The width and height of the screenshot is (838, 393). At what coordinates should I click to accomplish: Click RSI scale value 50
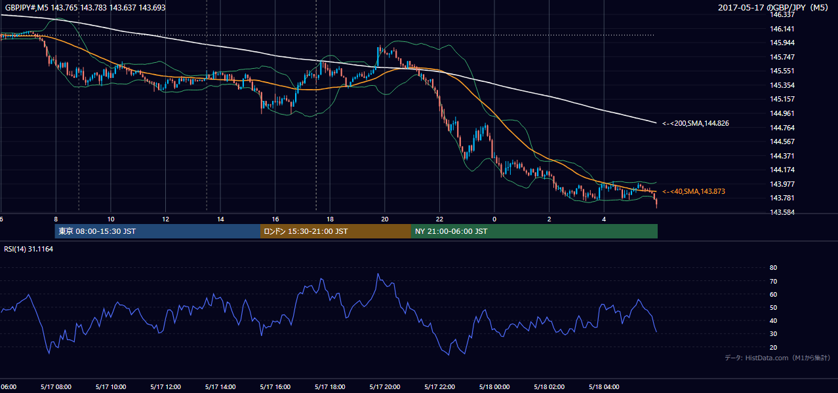[773, 307]
